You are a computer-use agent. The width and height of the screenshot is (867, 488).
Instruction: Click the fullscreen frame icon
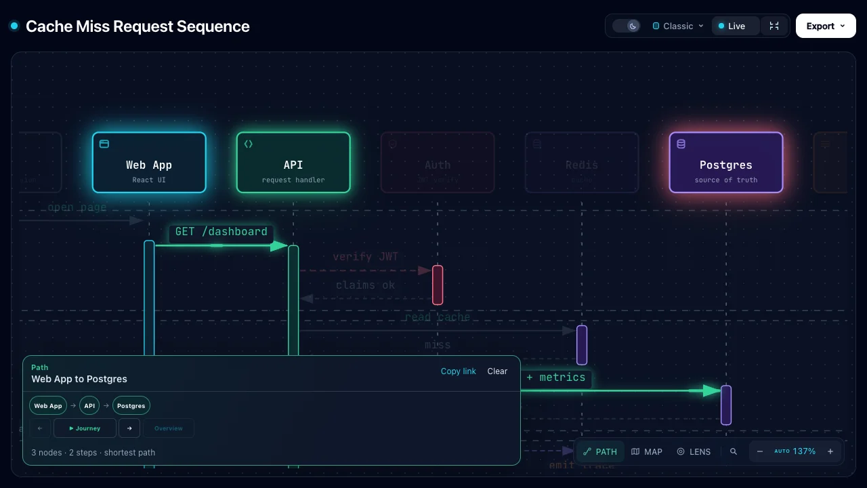coord(774,26)
